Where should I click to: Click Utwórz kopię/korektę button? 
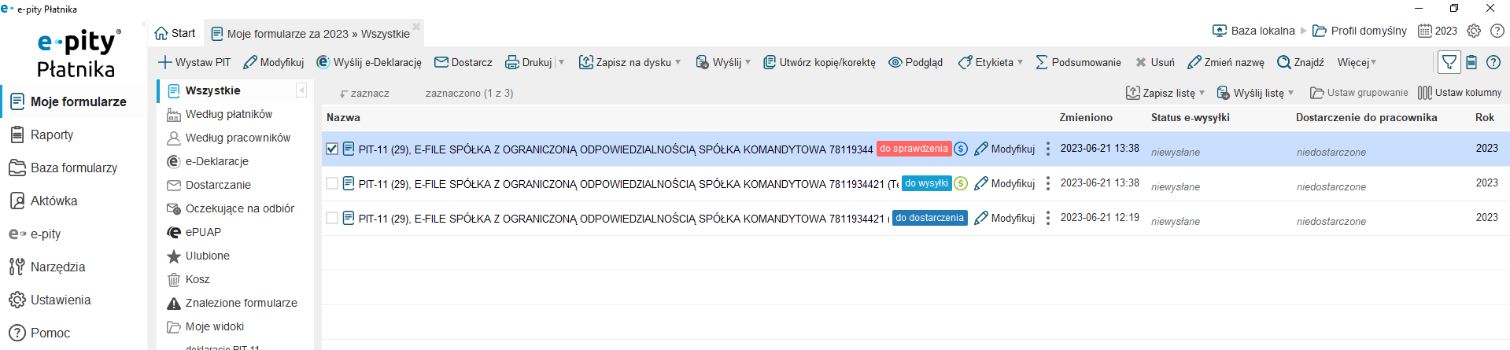pyautogui.click(x=819, y=62)
